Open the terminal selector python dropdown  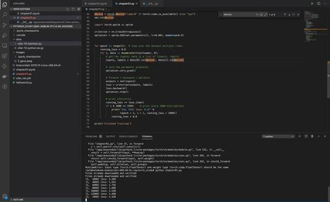[278, 137]
